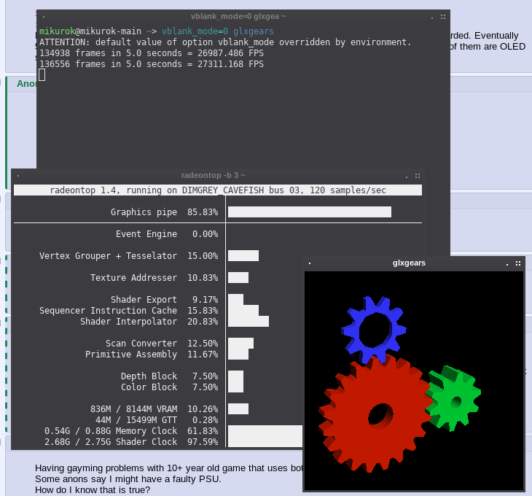532x496 pixels.
Task: Click the '26987.486 FPS' output line
Action: tap(152, 53)
